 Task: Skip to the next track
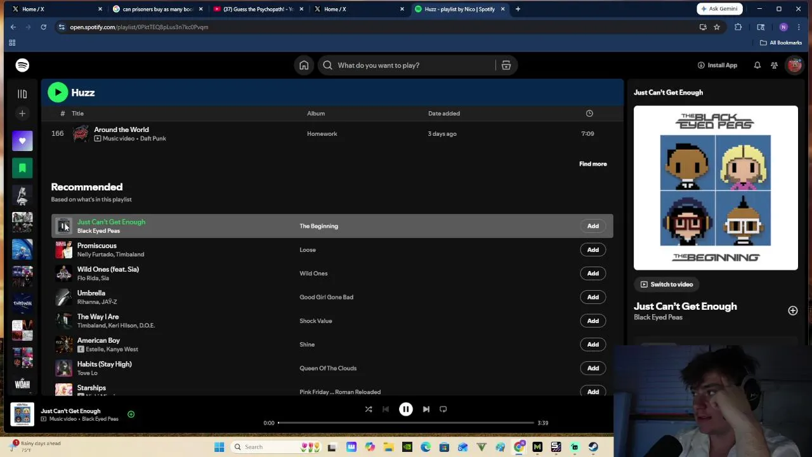tap(426, 409)
